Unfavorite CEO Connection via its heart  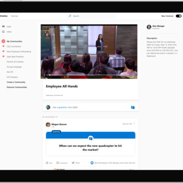click(x=3, y=46)
